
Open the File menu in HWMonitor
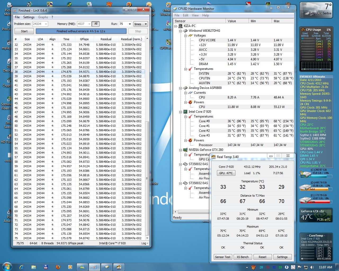(177, 15)
